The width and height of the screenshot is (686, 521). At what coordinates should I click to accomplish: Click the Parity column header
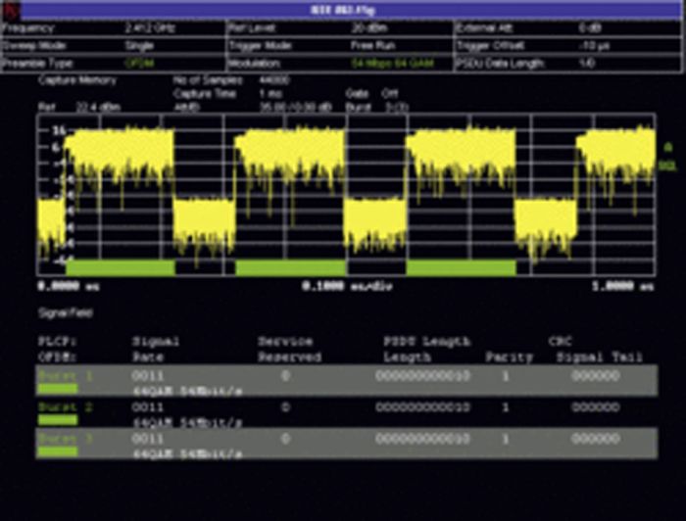[509, 357]
